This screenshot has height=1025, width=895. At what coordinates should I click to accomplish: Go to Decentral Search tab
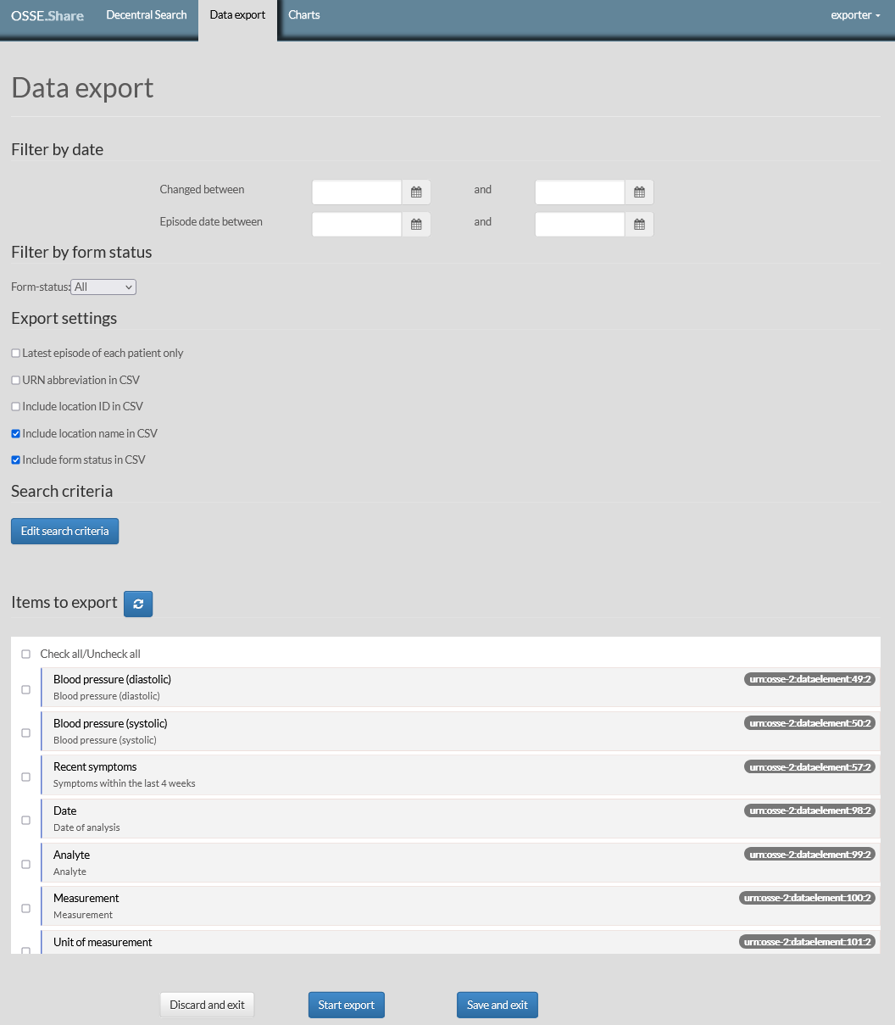coord(147,15)
